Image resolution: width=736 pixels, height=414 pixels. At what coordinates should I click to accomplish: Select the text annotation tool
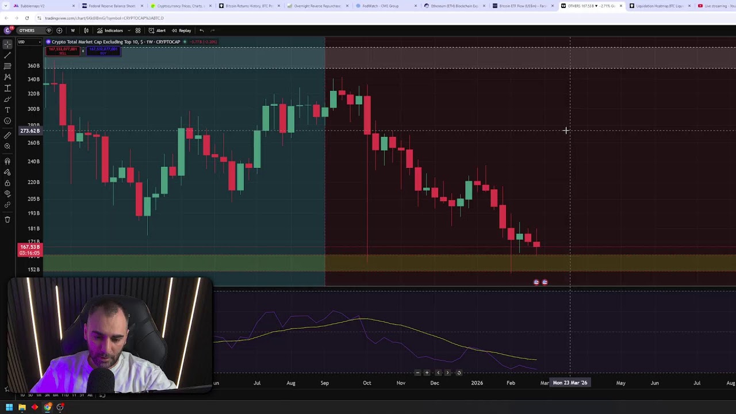(7, 110)
